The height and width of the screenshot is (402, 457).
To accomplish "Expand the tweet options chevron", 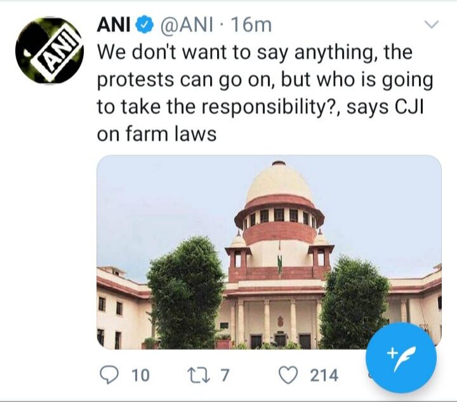I will click(x=432, y=25).
